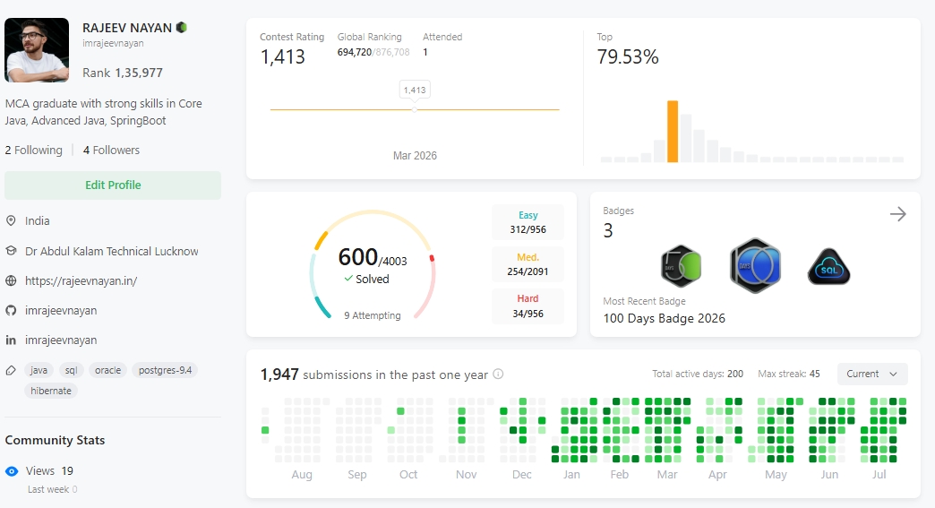Click the Med. 254/2091 stat box
Image resolution: width=935 pixels, height=508 pixels.
pos(528,264)
